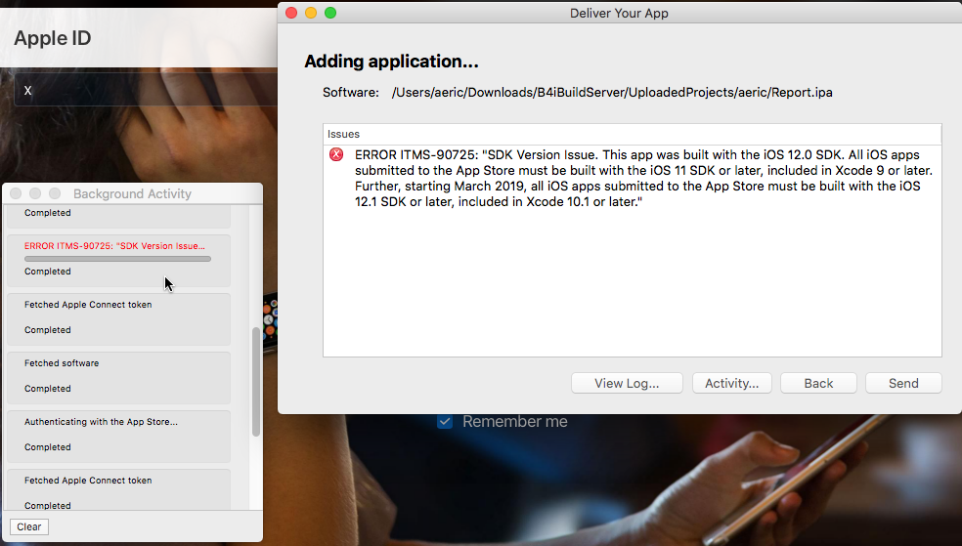Click the Issues column header
The width and height of the screenshot is (962, 546).
[632, 134]
